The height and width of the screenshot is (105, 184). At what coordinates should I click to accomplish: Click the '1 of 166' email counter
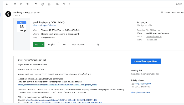(179, 4)
